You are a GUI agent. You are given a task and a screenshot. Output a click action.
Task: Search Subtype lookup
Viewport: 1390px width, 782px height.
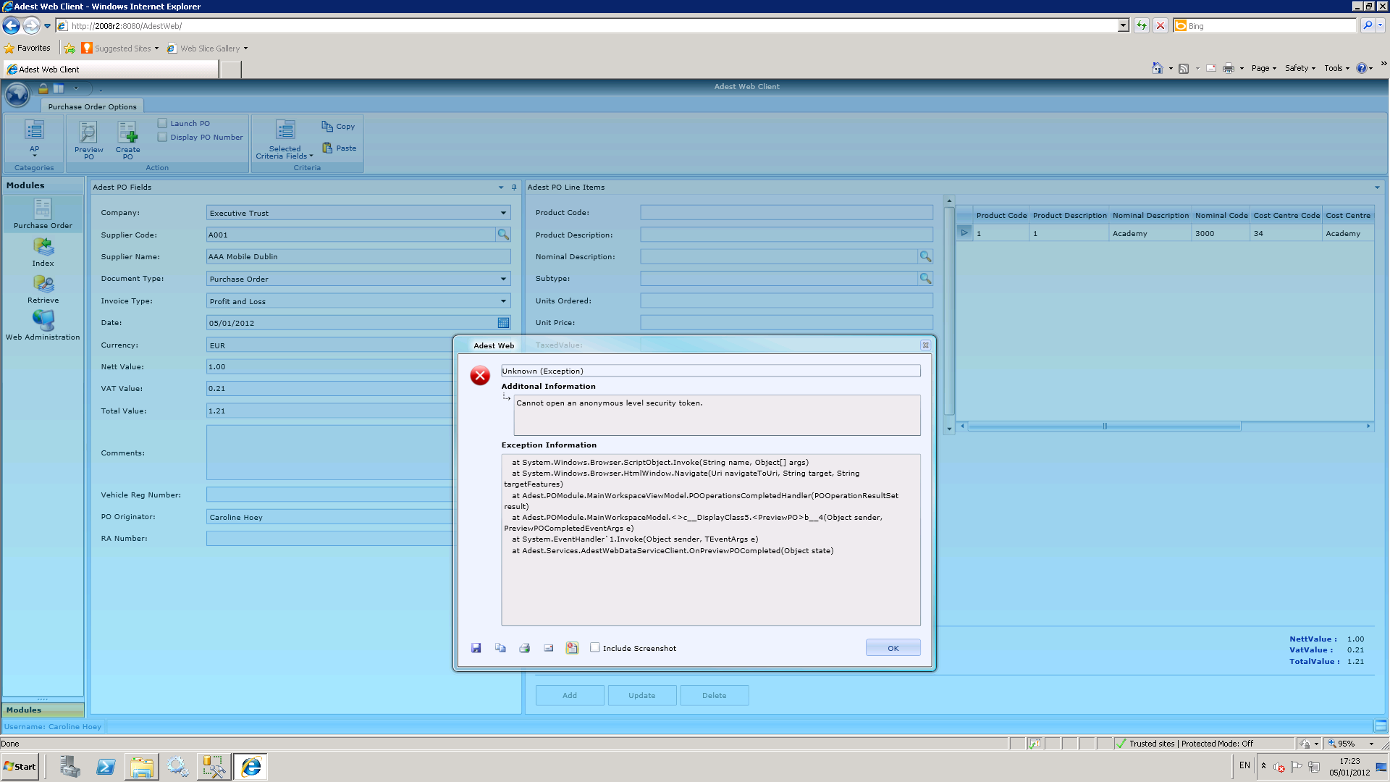[925, 278]
